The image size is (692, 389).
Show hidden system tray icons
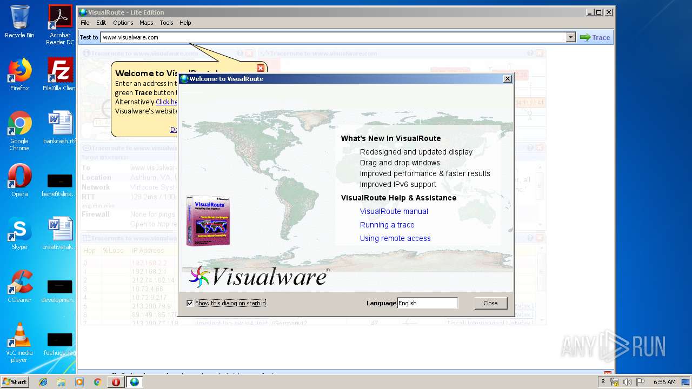coord(603,381)
